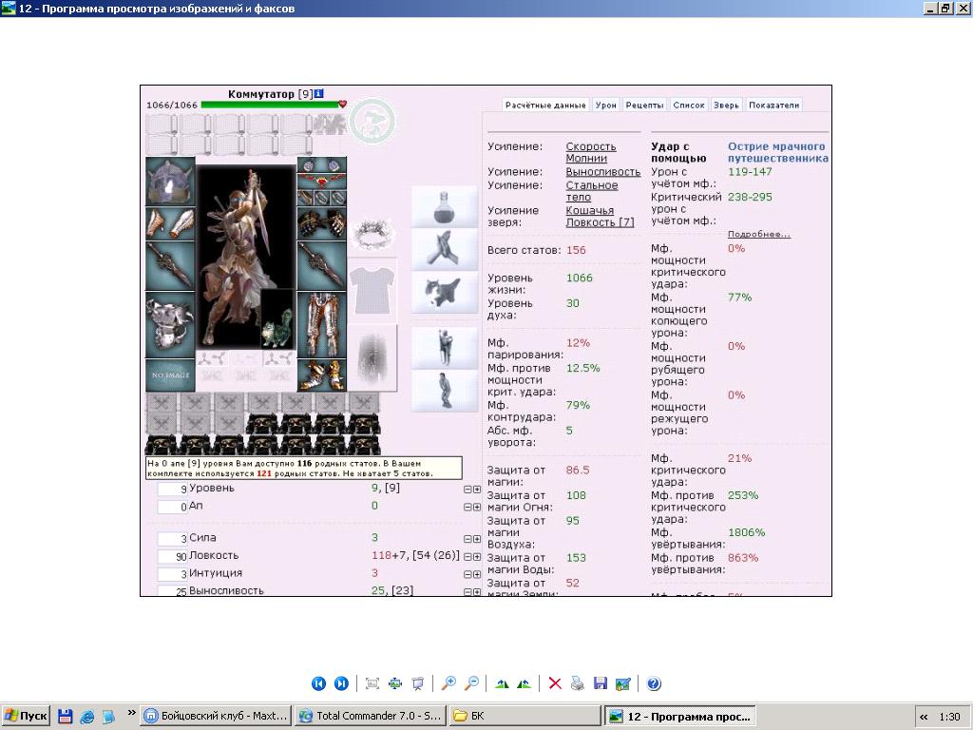Open the Рецепты tab
Screen dimensions: 973x730
coord(644,105)
